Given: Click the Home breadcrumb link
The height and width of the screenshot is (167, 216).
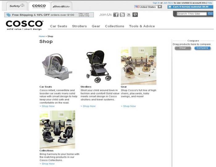Looking at the screenshot, I should [x=42, y=36].
